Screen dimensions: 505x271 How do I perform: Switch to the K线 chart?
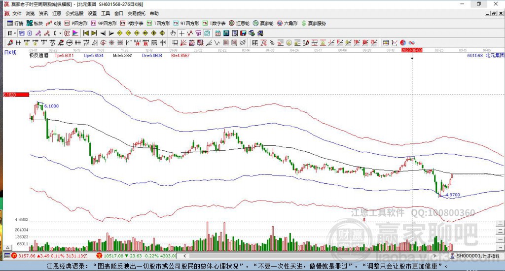point(53,23)
